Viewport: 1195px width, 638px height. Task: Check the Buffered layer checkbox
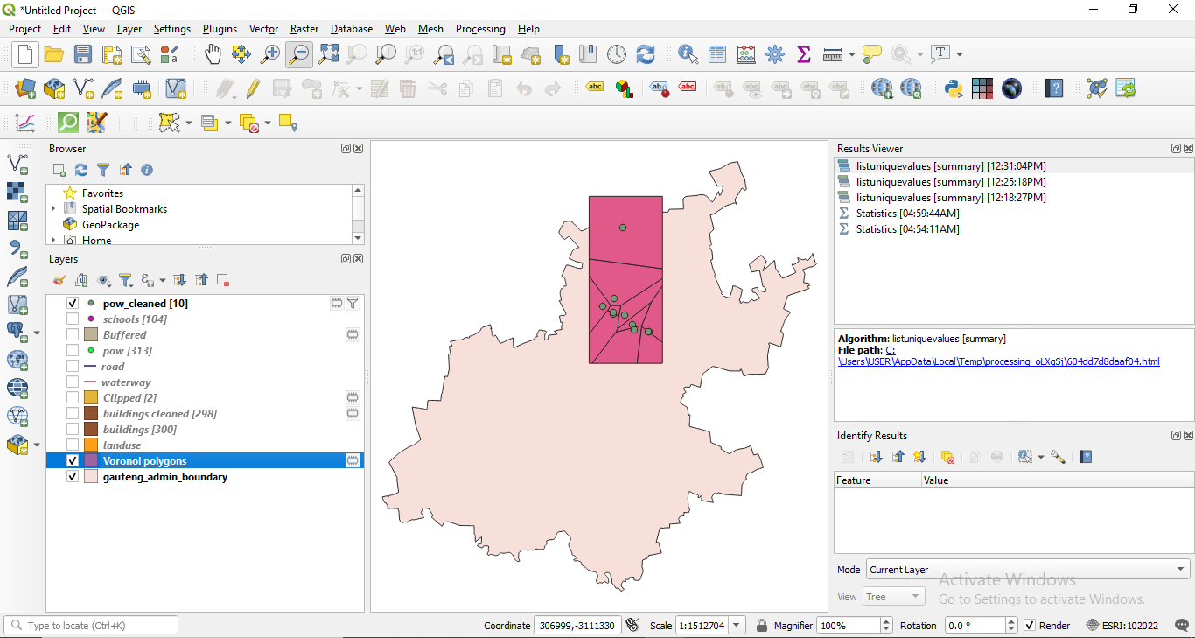(73, 335)
